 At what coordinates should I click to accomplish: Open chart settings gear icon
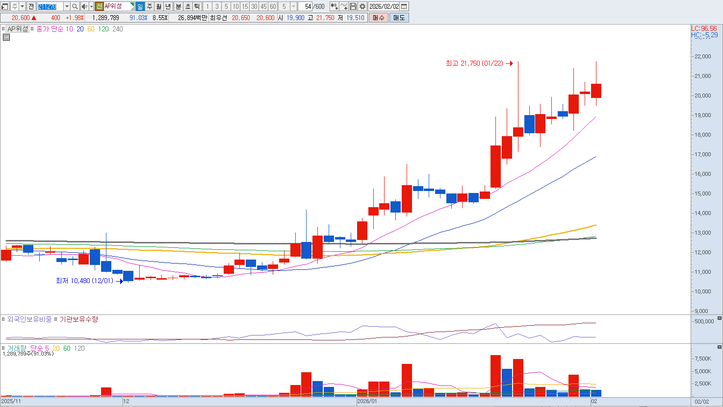[x=362, y=6]
